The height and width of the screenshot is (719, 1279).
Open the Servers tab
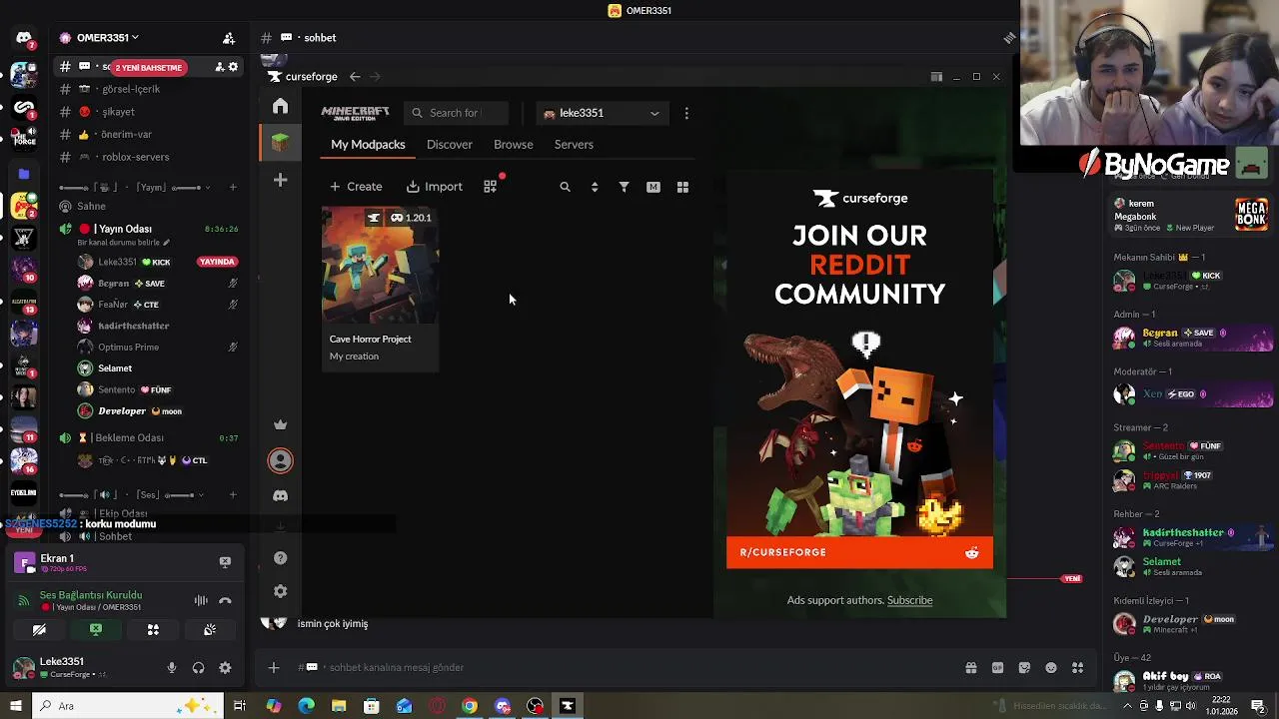(574, 145)
